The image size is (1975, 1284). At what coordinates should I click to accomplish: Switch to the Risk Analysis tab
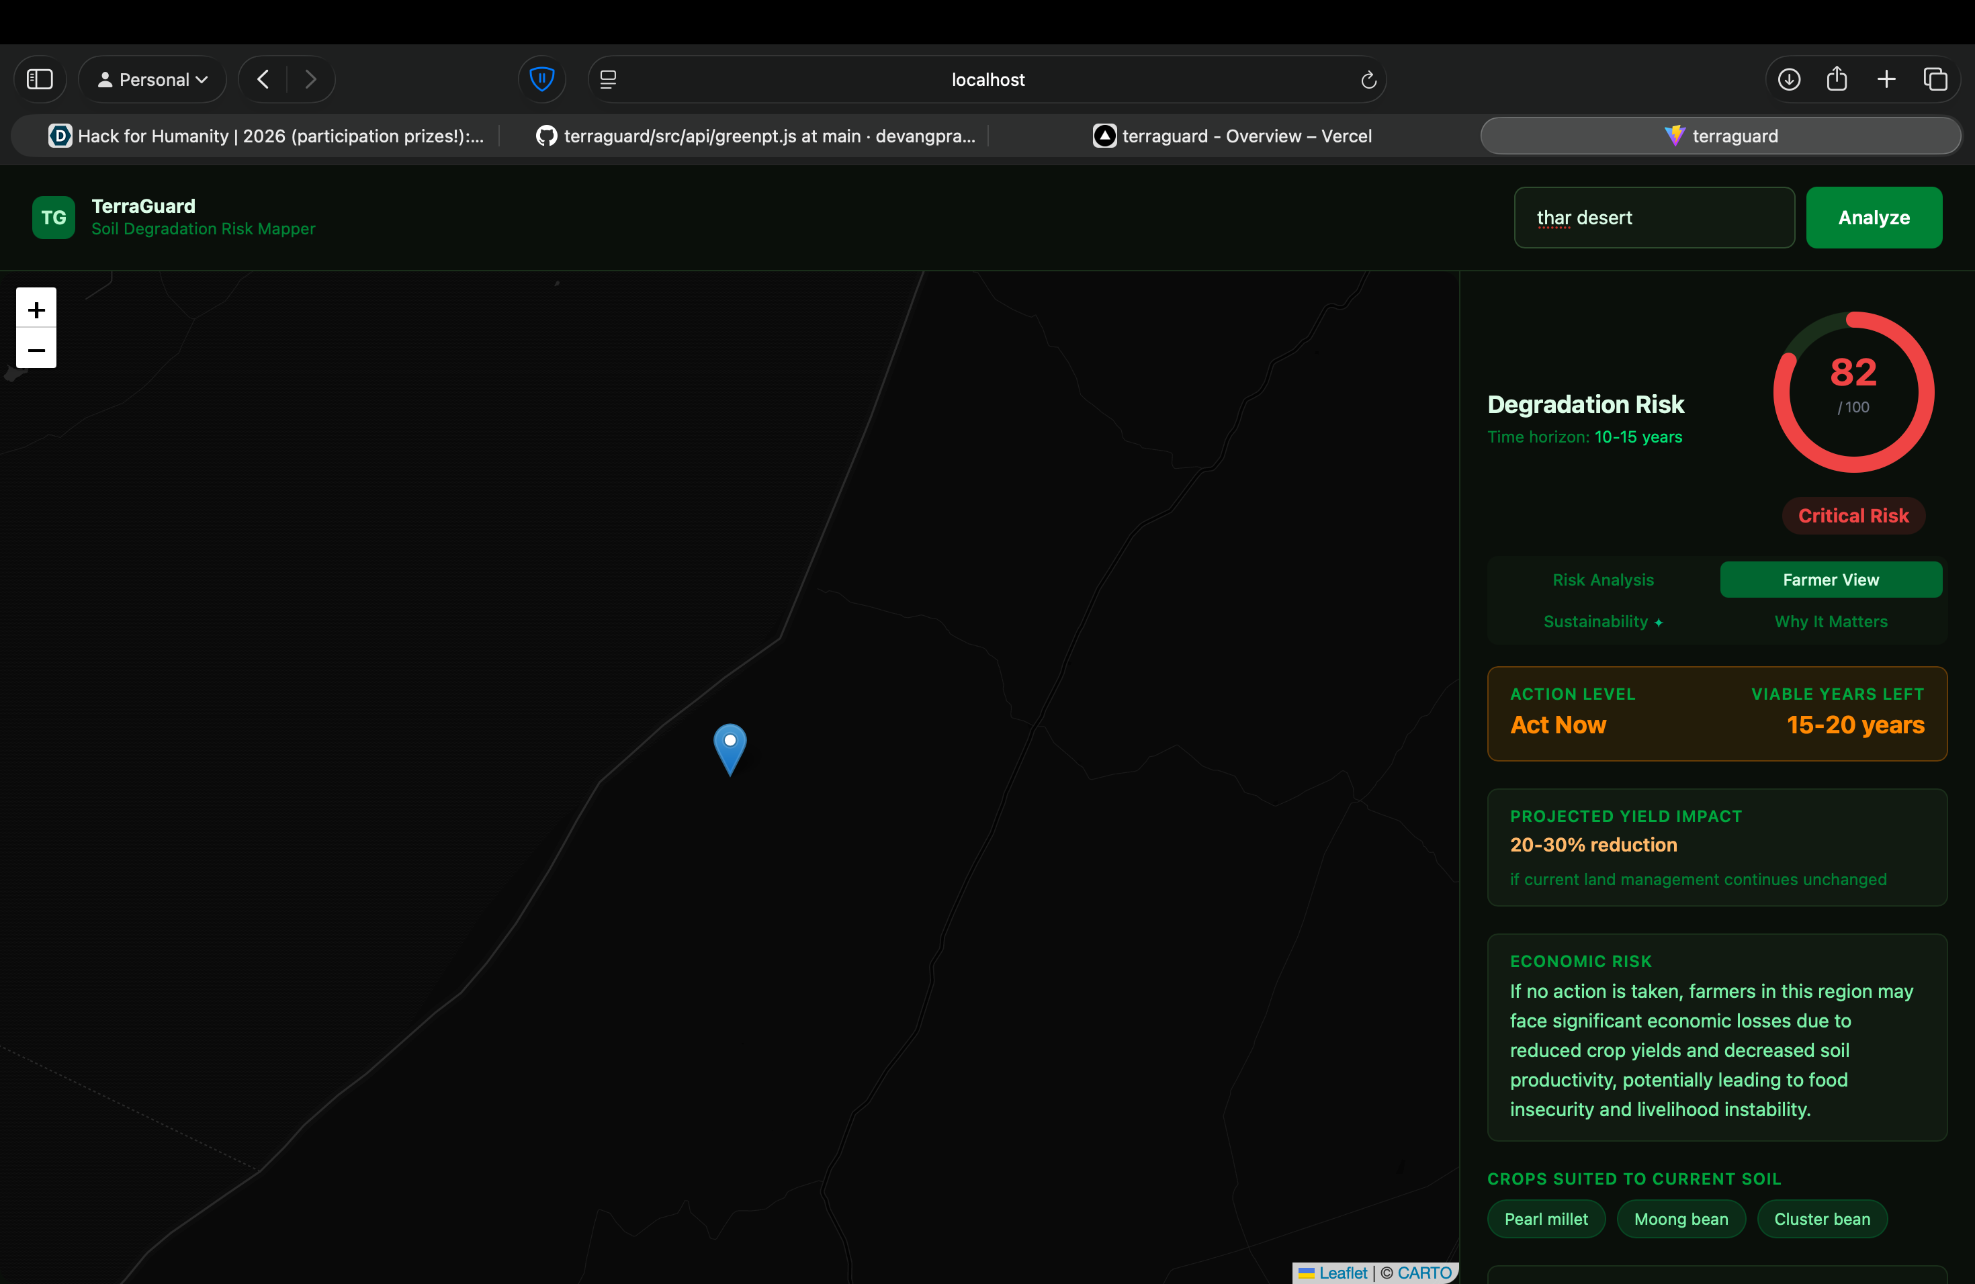[1602, 580]
